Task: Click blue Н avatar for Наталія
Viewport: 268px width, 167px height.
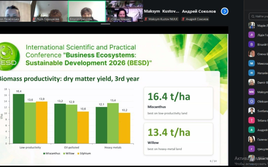Action: pyautogui.click(x=252, y=73)
